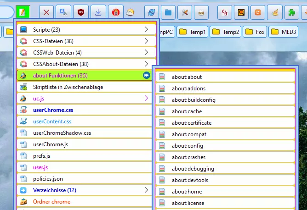This screenshot has height=210, width=307.
Task: Open the downloads arrow toolbar button
Action: pos(98,12)
